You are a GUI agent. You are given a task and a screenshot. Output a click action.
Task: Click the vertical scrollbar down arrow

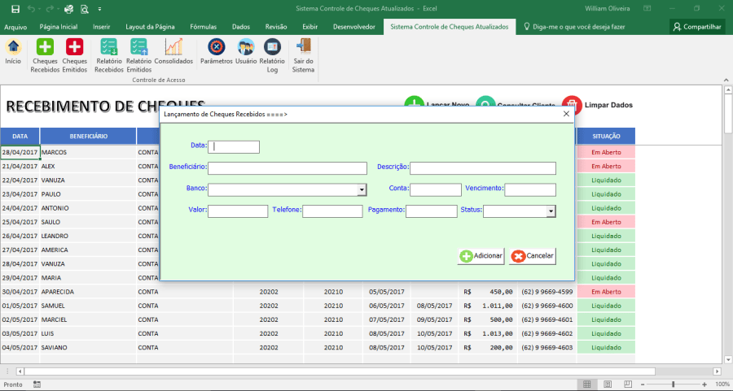[x=728, y=360]
